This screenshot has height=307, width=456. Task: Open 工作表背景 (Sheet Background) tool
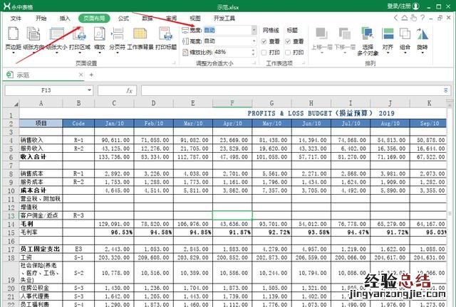point(140,34)
